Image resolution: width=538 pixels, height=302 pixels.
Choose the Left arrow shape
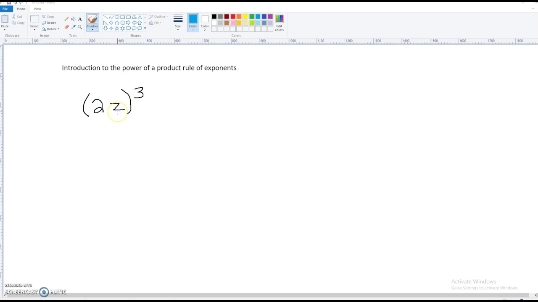(x=134, y=23)
